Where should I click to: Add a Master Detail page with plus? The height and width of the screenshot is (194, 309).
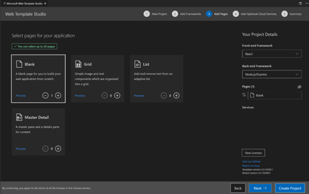pyautogui.click(x=58, y=148)
